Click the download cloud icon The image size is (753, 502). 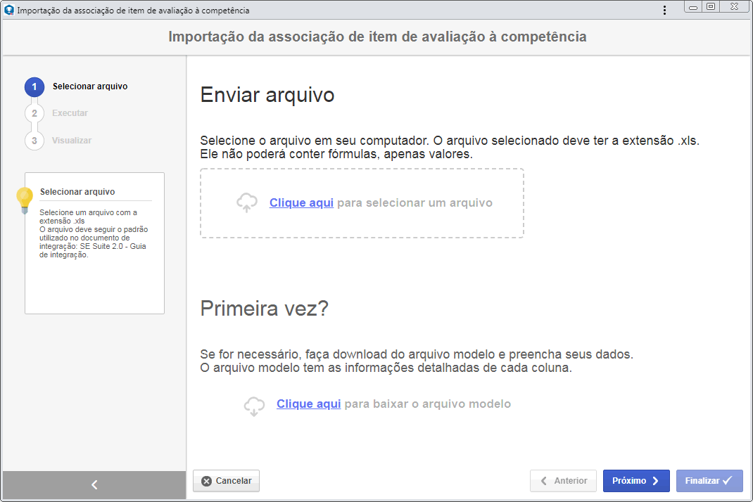(254, 406)
